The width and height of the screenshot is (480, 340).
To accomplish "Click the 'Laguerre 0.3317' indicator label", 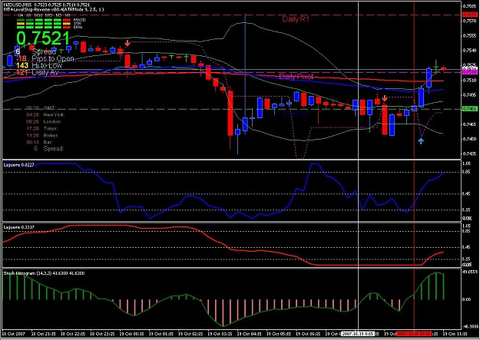I will [19, 227].
